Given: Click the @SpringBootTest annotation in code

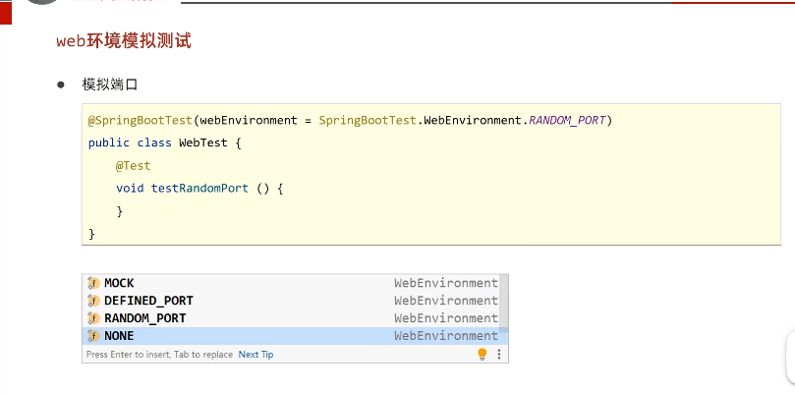Looking at the screenshot, I should click(x=140, y=121).
